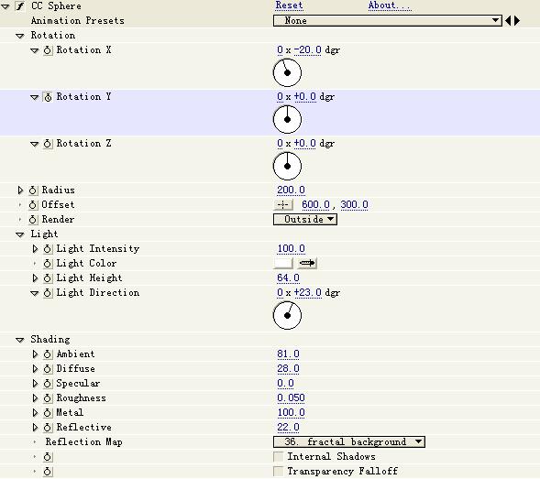
Task: Collapse the Light group
Action: click(20, 234)
